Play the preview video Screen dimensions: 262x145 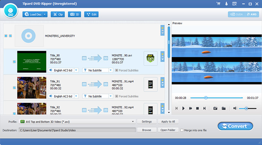183,108
